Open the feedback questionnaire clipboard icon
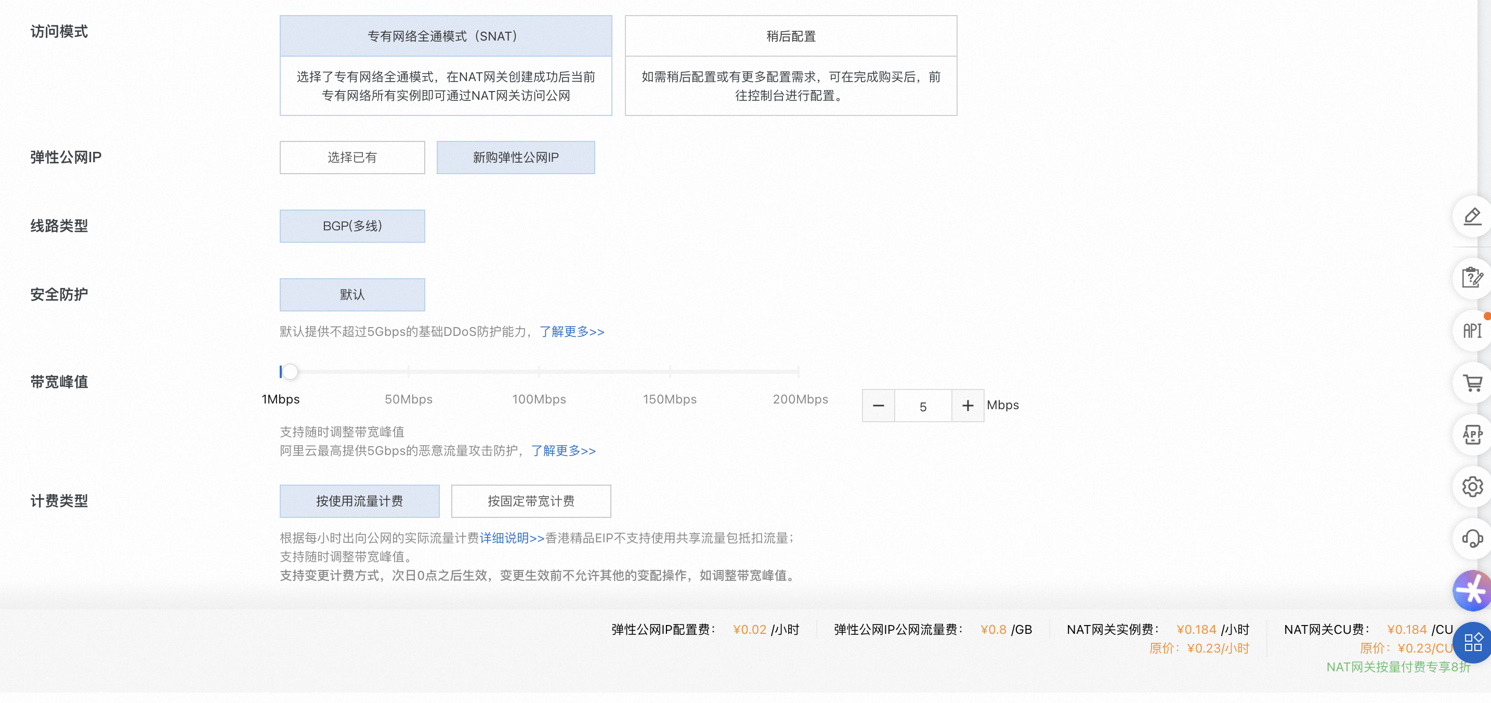Image resolution: width=1491 pixels, height=703 pixels. (x=1472, y=278)
